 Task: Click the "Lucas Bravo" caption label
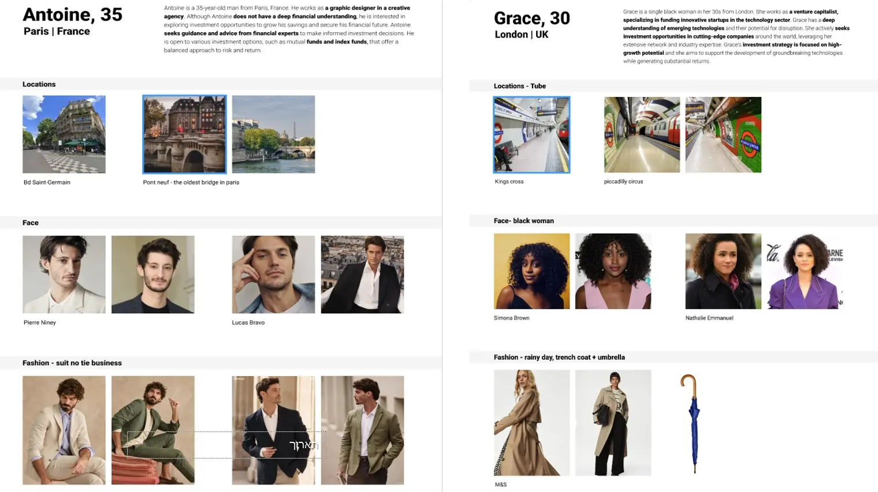(248, 322)
